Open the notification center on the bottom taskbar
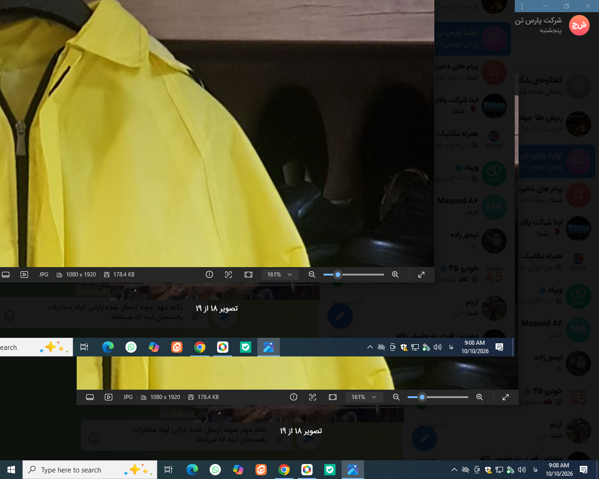 tap(584, 470)
